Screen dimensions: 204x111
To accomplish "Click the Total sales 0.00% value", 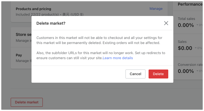I will [x=186, y=25].
